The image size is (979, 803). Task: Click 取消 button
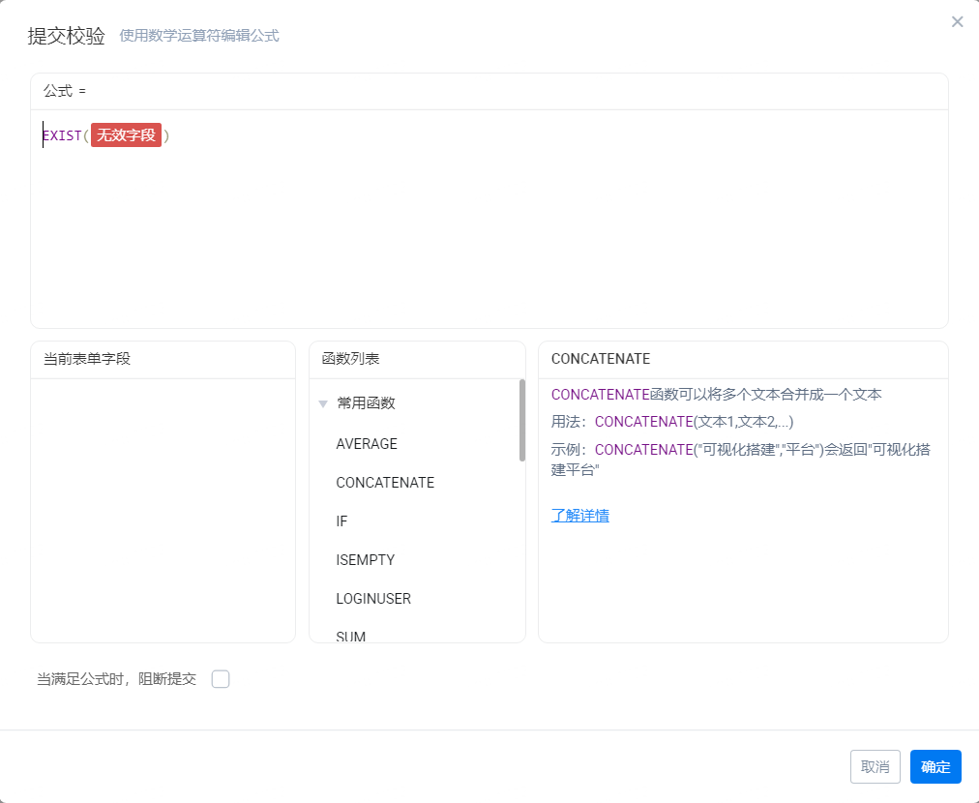click(x=875, y=766)
